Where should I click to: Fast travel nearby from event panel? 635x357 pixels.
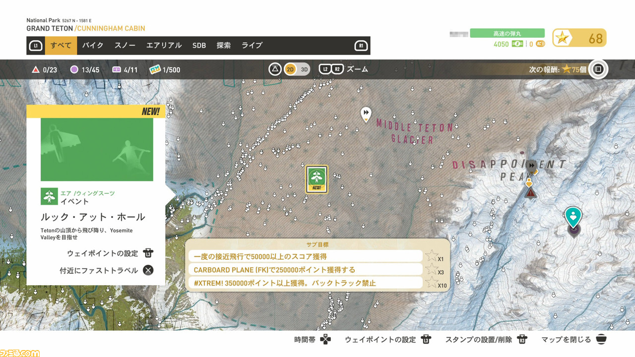pos(106,270)
